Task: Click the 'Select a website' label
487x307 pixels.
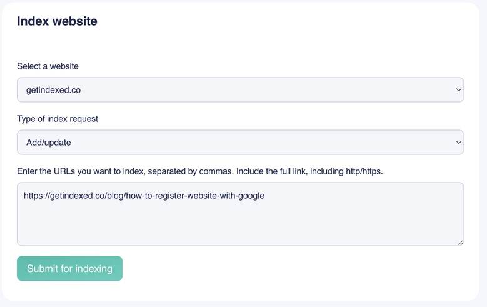Action: [x=48, y=66]
